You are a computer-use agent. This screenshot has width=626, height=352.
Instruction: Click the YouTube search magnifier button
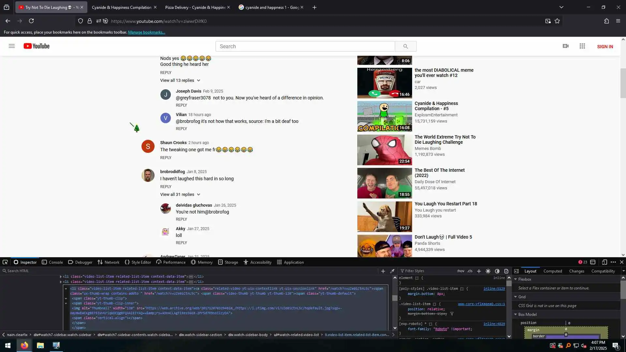[x=406, y=46]
